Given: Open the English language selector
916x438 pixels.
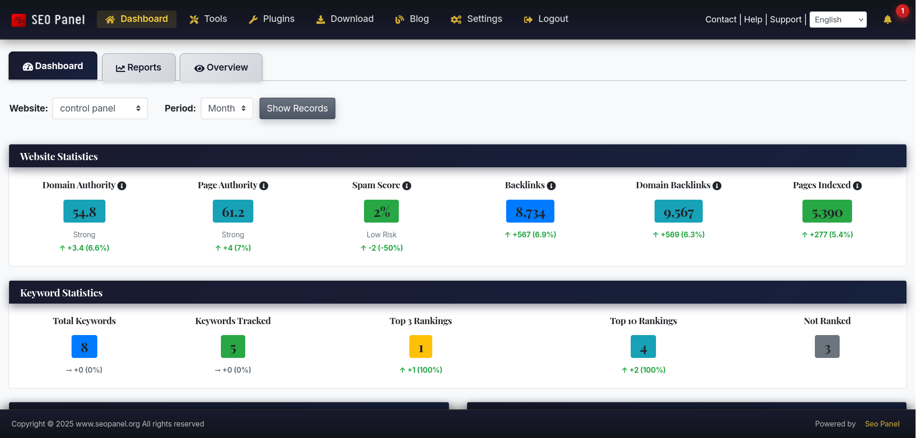Looking at the screenshot, I should (838, 20).
